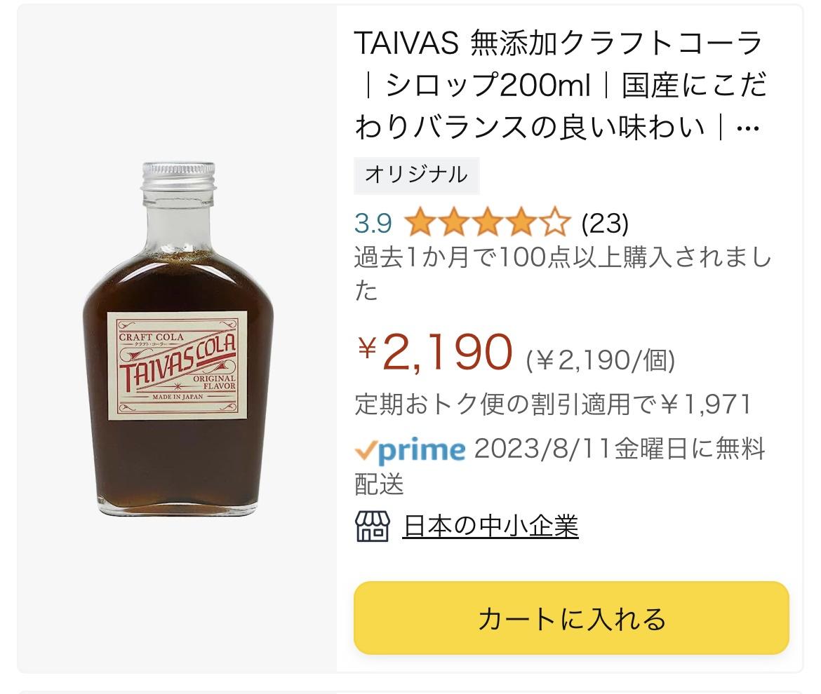Click the 3.9 rating score
This screenshot has width=821, height=694.
[373, 224]
